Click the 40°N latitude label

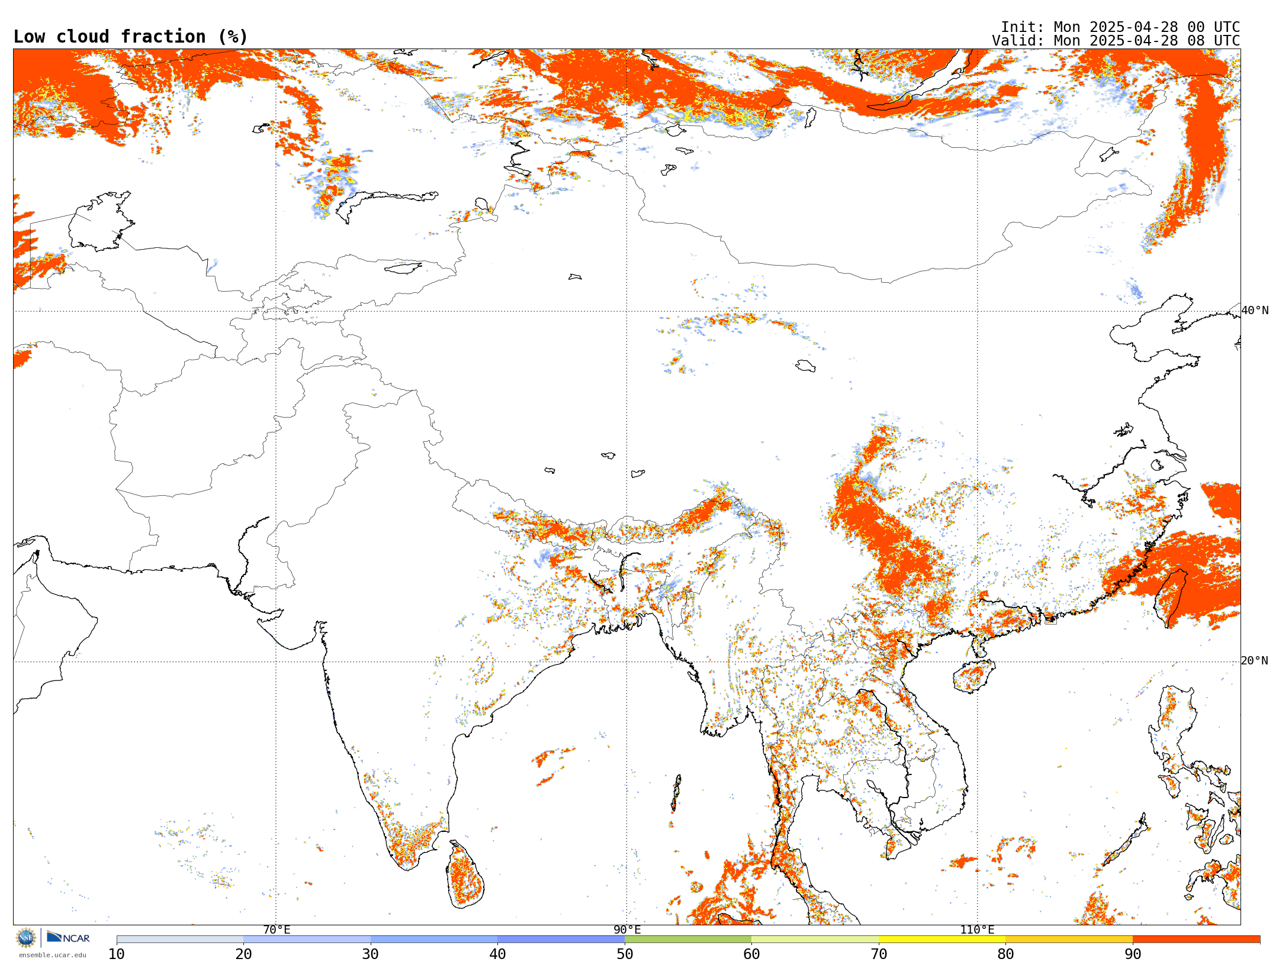point(1255,311)
